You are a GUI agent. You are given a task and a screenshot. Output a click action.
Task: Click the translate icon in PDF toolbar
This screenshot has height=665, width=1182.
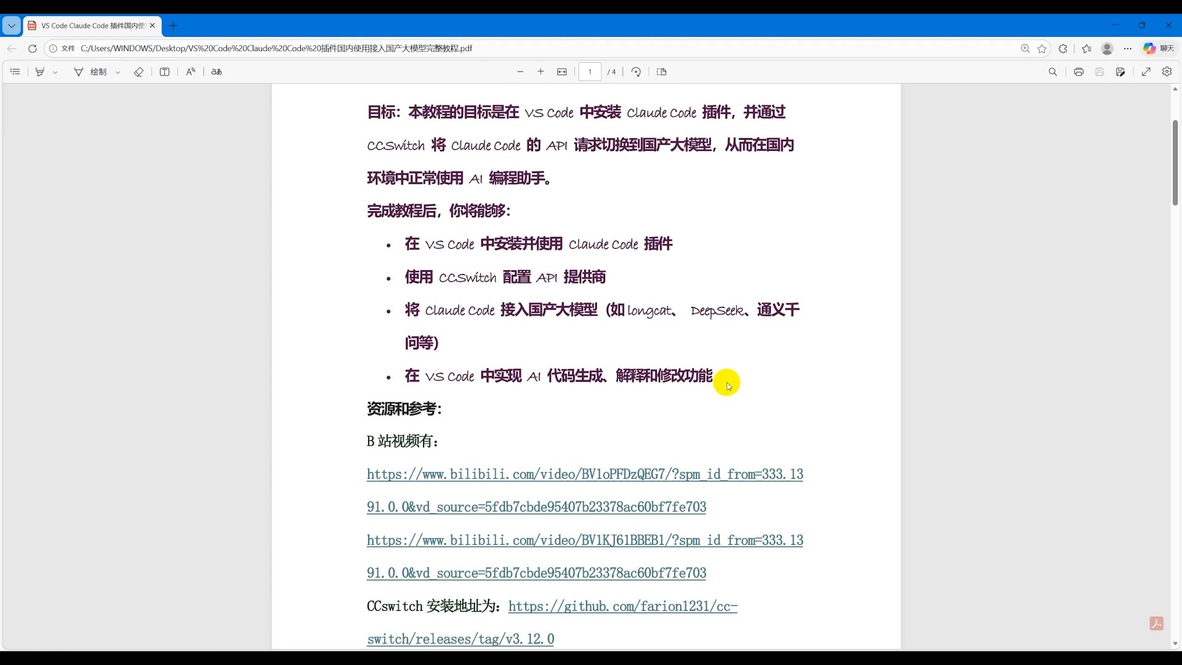pyautogui.click(x=216, y=72)
